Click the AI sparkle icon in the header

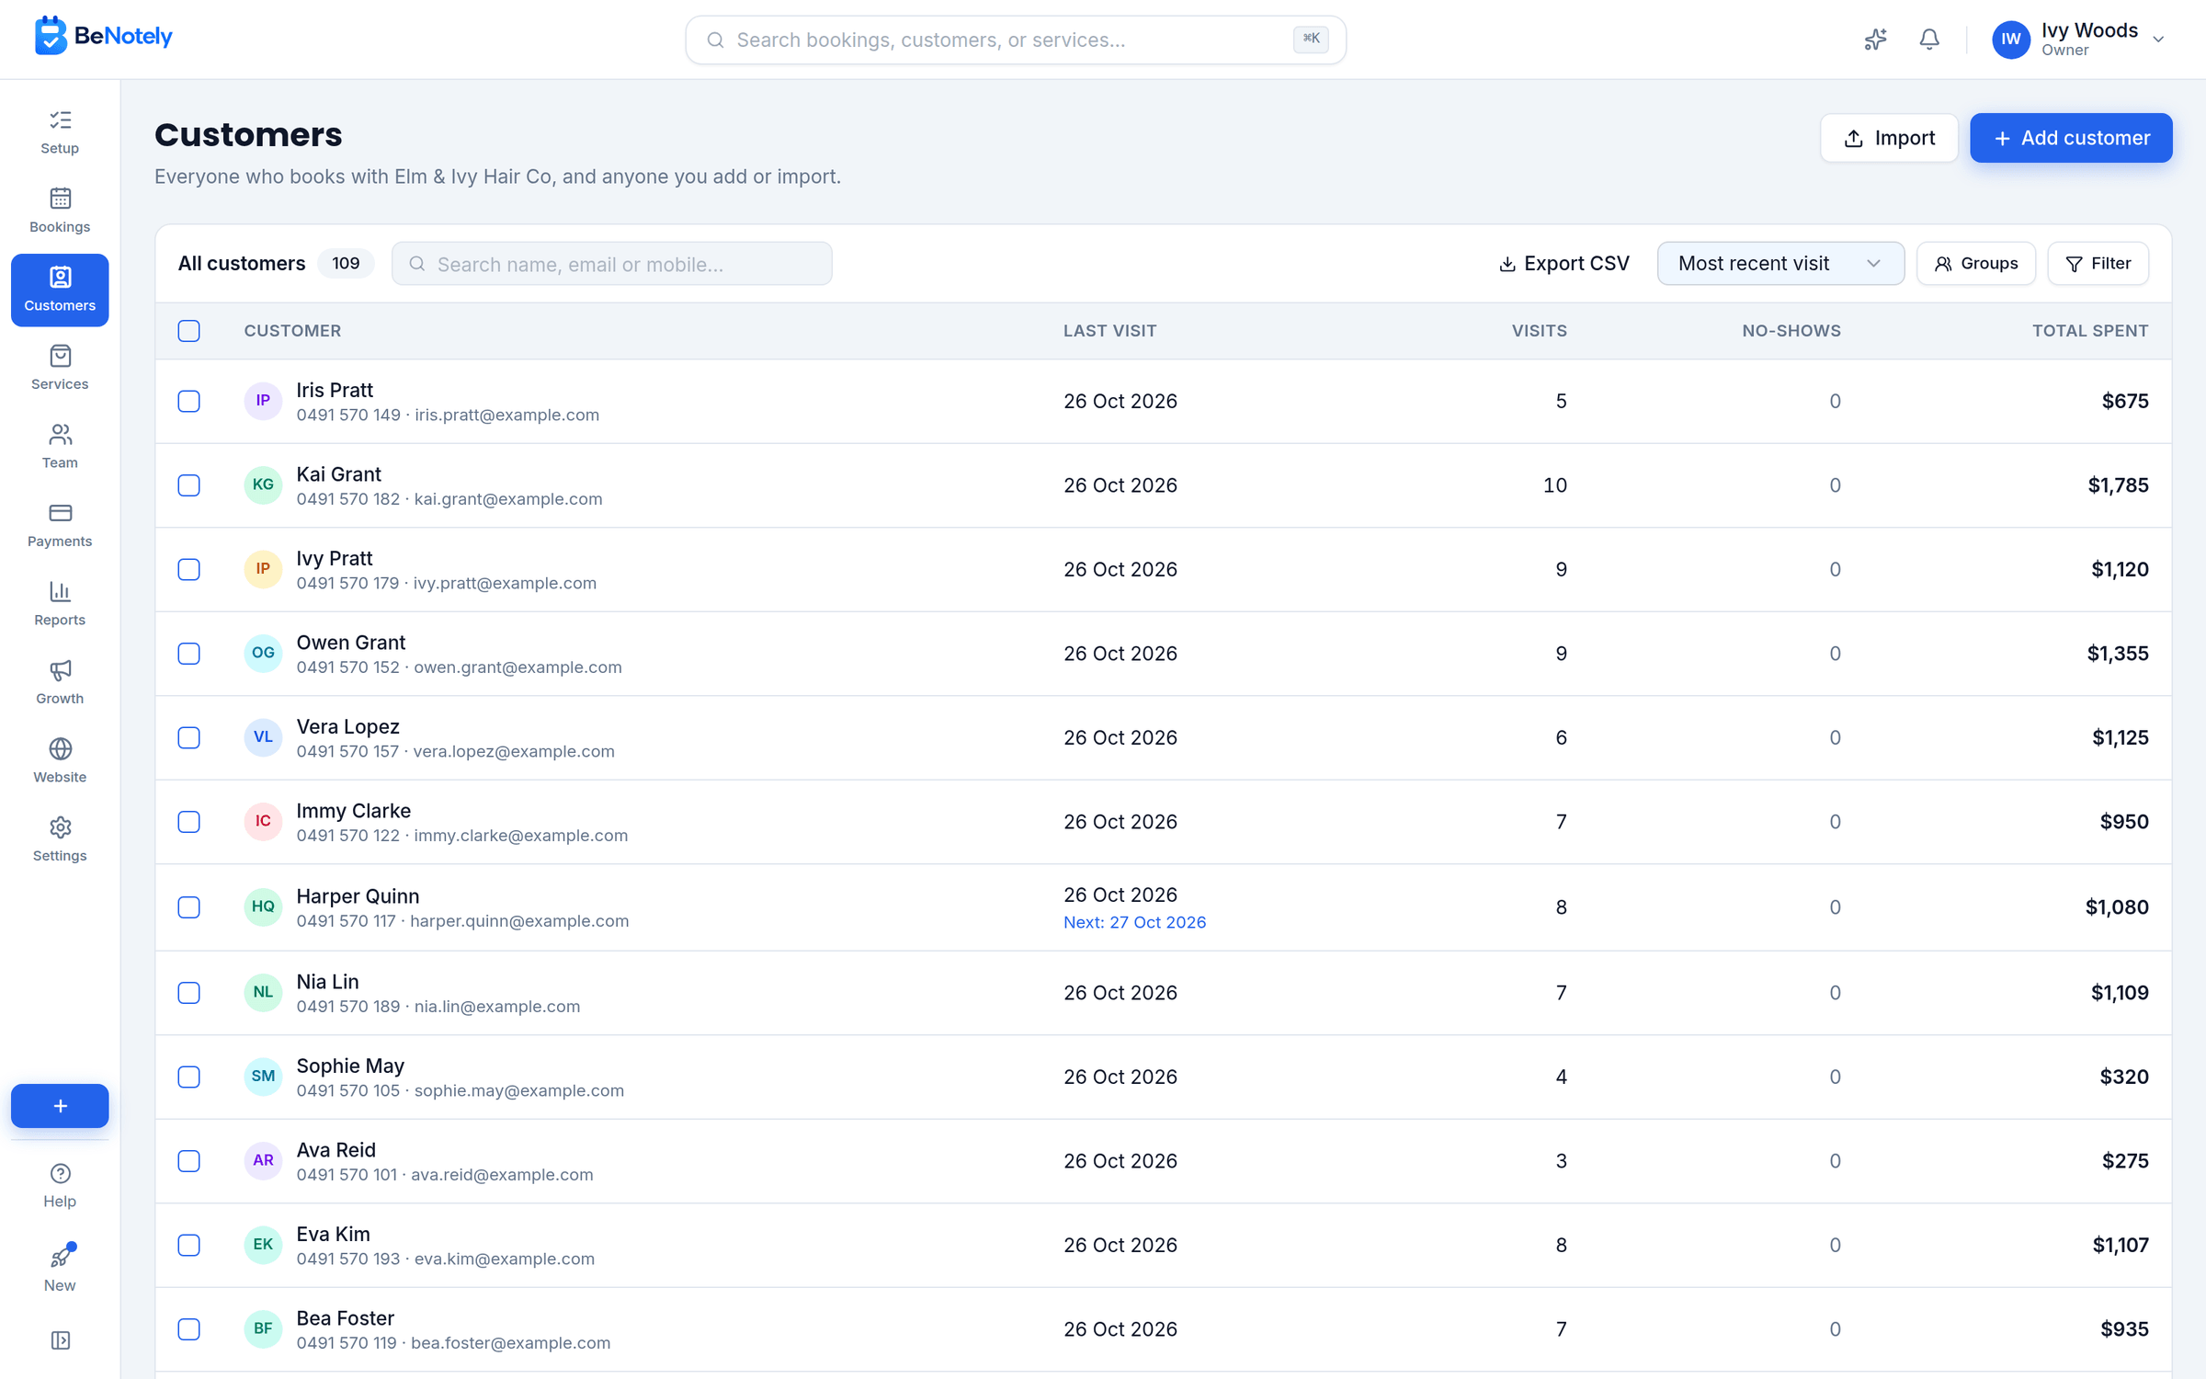[x=1875, y=40]
